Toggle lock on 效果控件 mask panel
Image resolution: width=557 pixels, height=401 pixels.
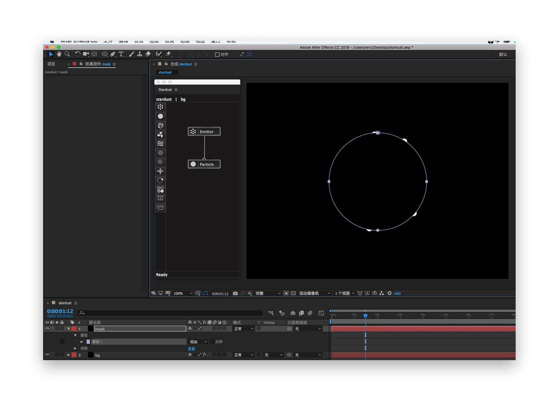click(x=81, y=64)
